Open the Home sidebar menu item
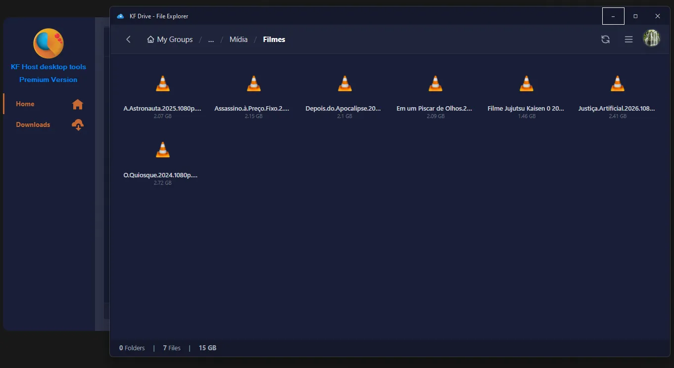The height and width of the screenshot is (368, 674). pyautogui.click(x=25, y=104)
